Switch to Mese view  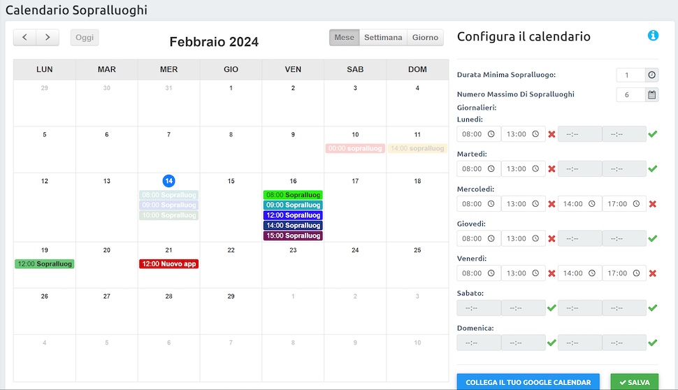[344, 37]
